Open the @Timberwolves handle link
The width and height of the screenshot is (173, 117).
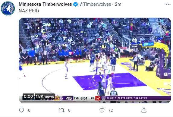pyautogui.click(x=95, y=4)
